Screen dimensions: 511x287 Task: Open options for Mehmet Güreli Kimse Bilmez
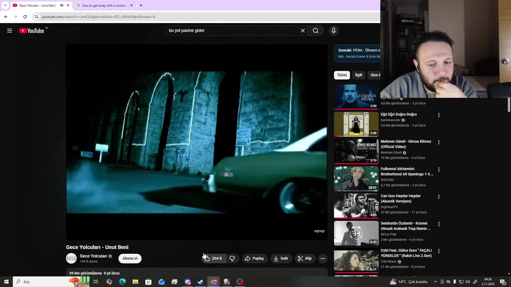point(439,142)
